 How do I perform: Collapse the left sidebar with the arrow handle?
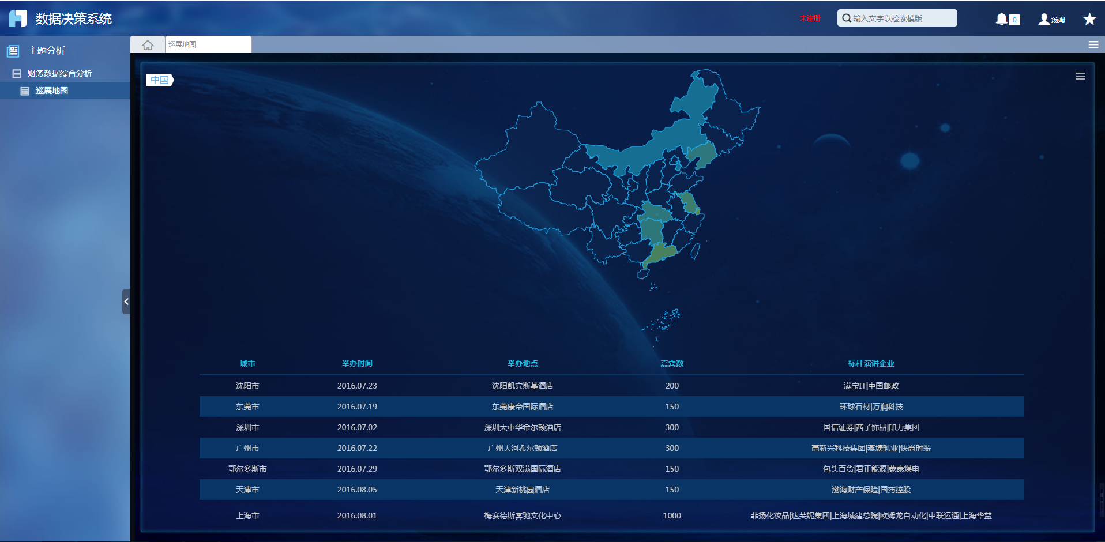point(126,302)
